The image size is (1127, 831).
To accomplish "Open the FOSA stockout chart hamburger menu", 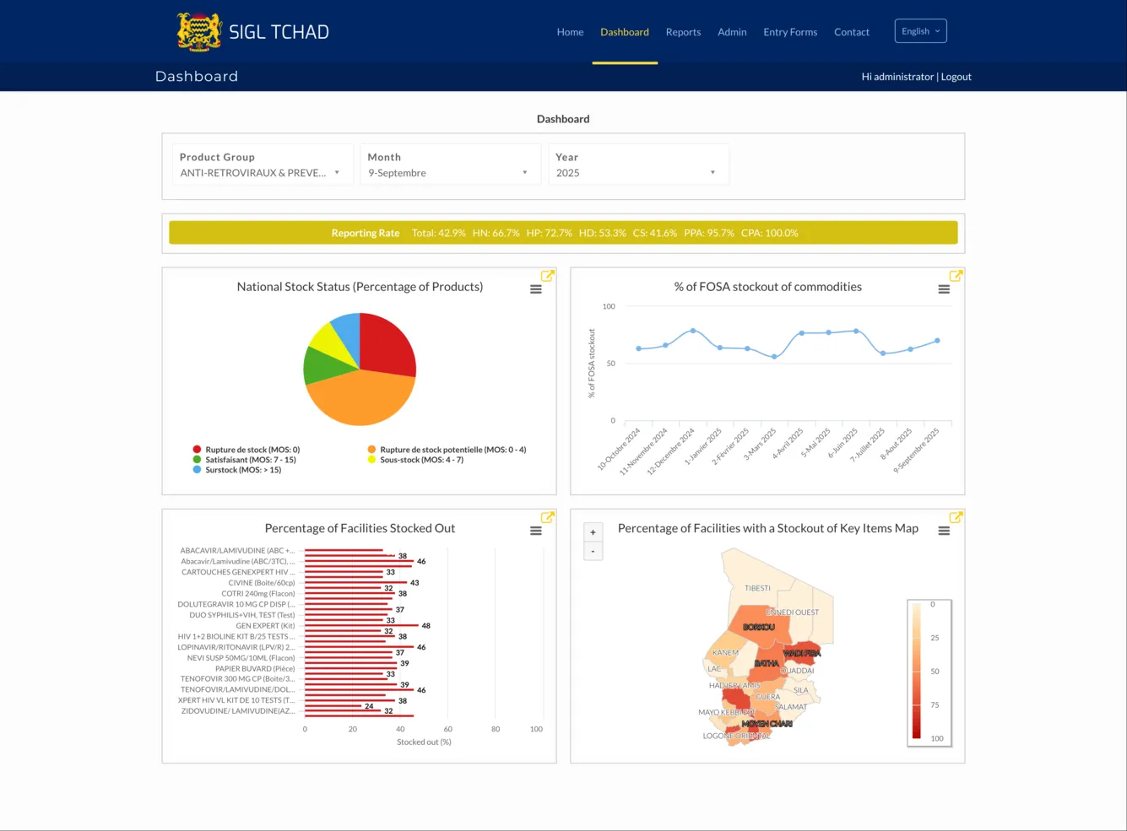I will (944, 289).
